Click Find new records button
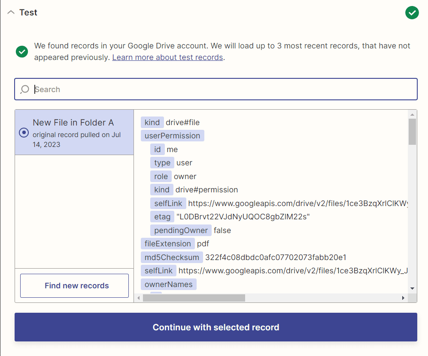428x356 pixels. click(x=74, y=286)
